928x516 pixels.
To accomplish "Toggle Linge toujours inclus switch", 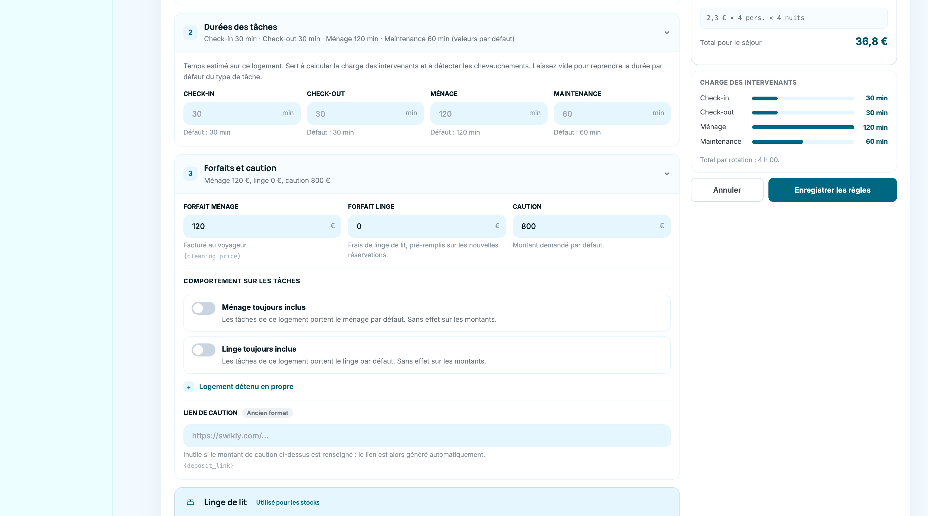I will pos(203,350).
